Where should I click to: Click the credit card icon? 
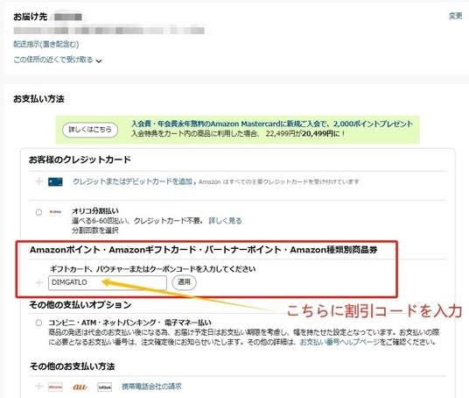click(55, 182)
